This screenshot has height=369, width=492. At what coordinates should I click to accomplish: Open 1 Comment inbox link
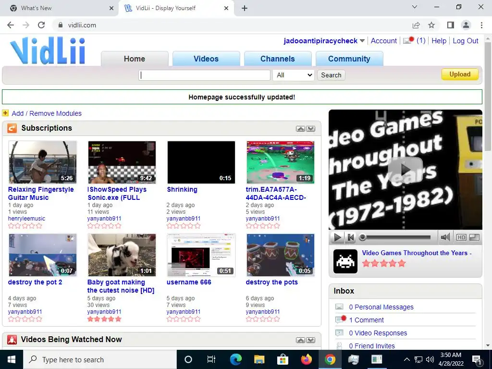(367, 320)
